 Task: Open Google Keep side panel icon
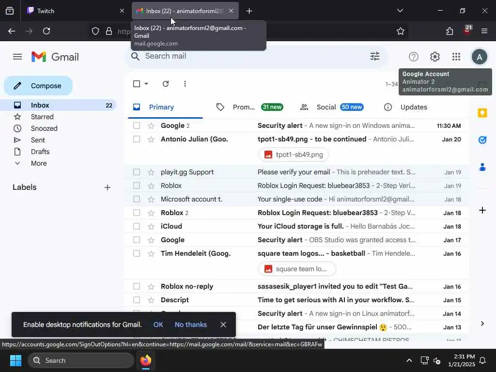(482, 113)
